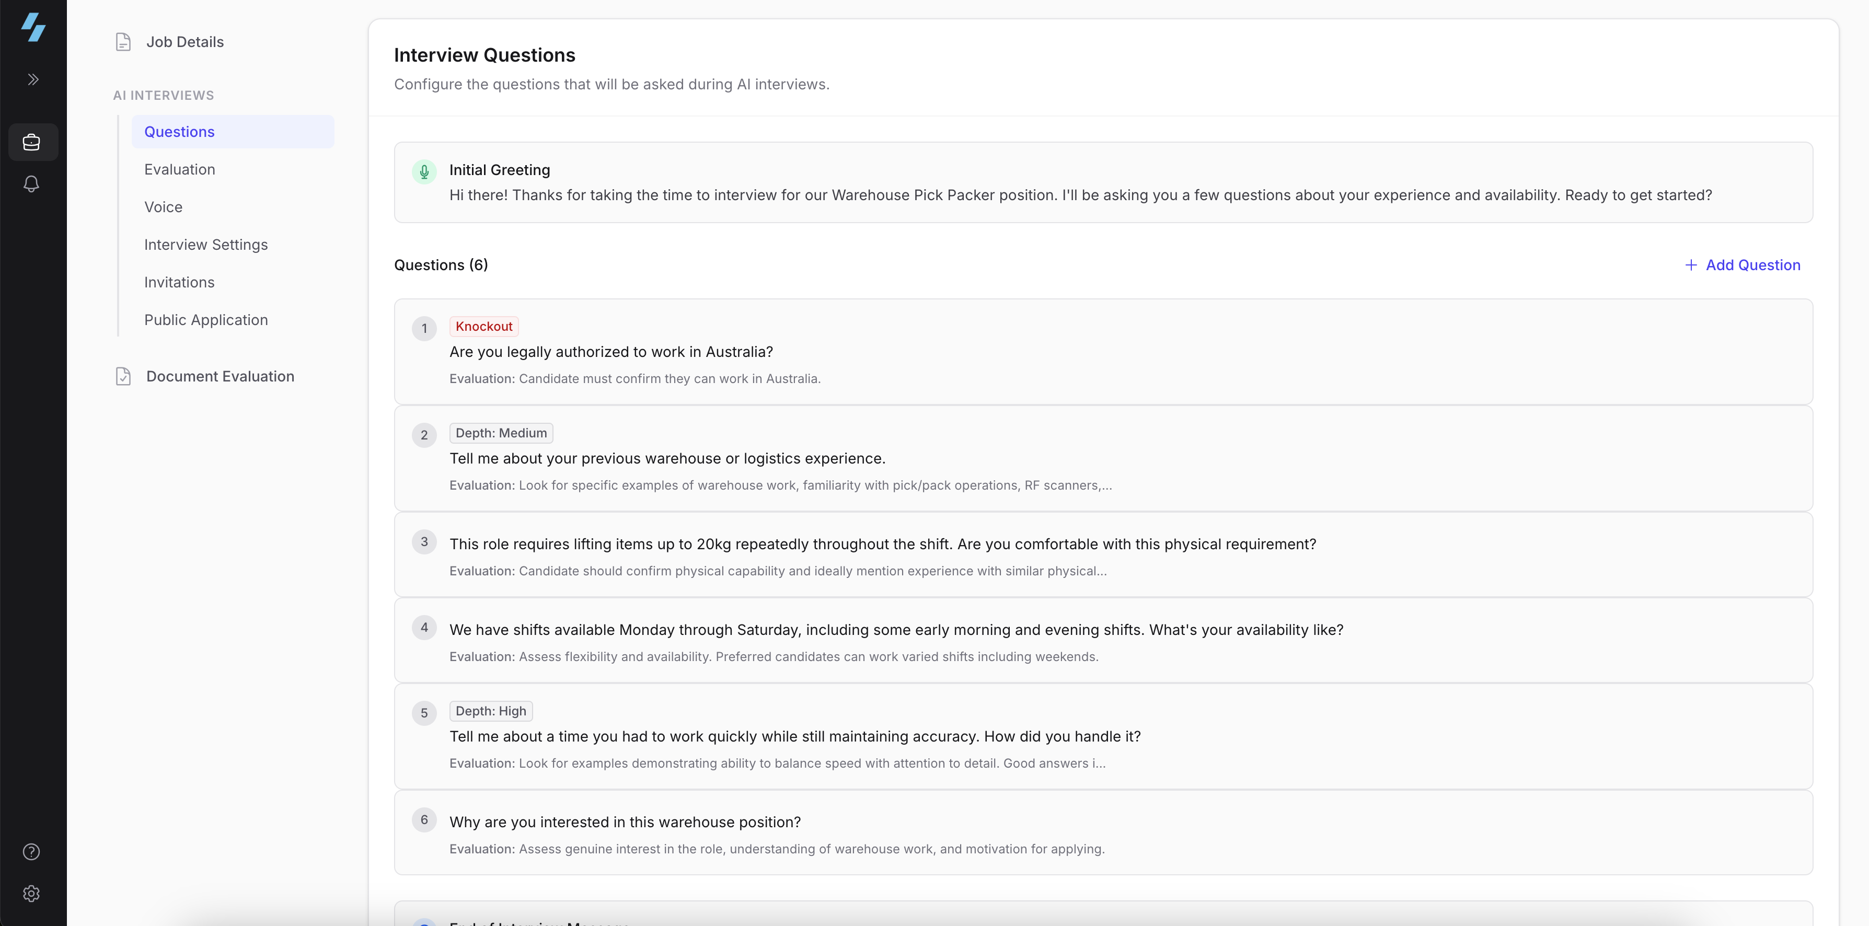1869x926 pixels.
Task: Open the Invitations page
Action: coord(179,282)
